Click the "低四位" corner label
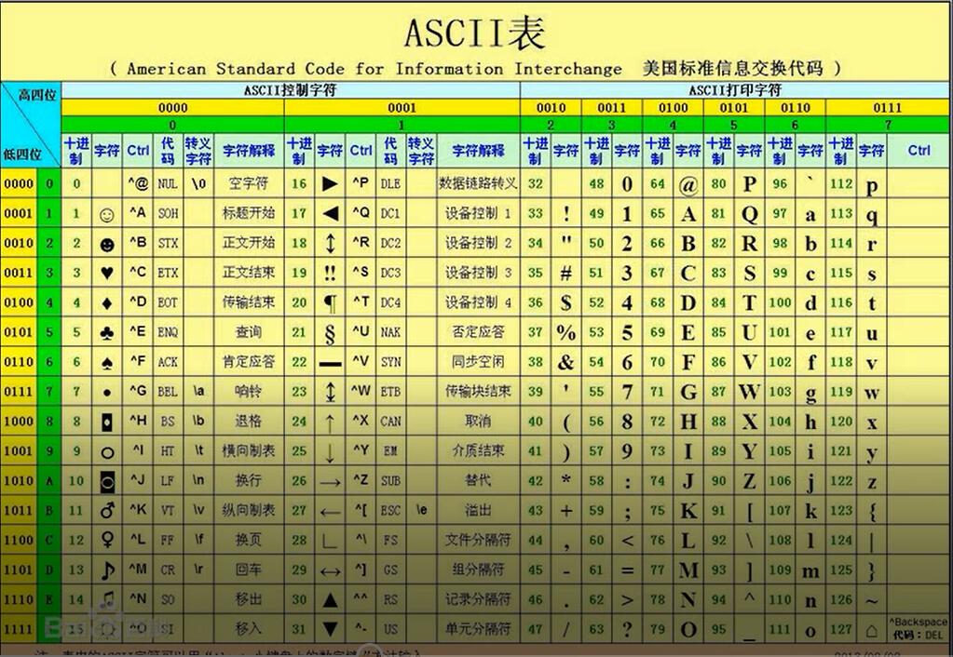The image size is (953, 657). 22,154
